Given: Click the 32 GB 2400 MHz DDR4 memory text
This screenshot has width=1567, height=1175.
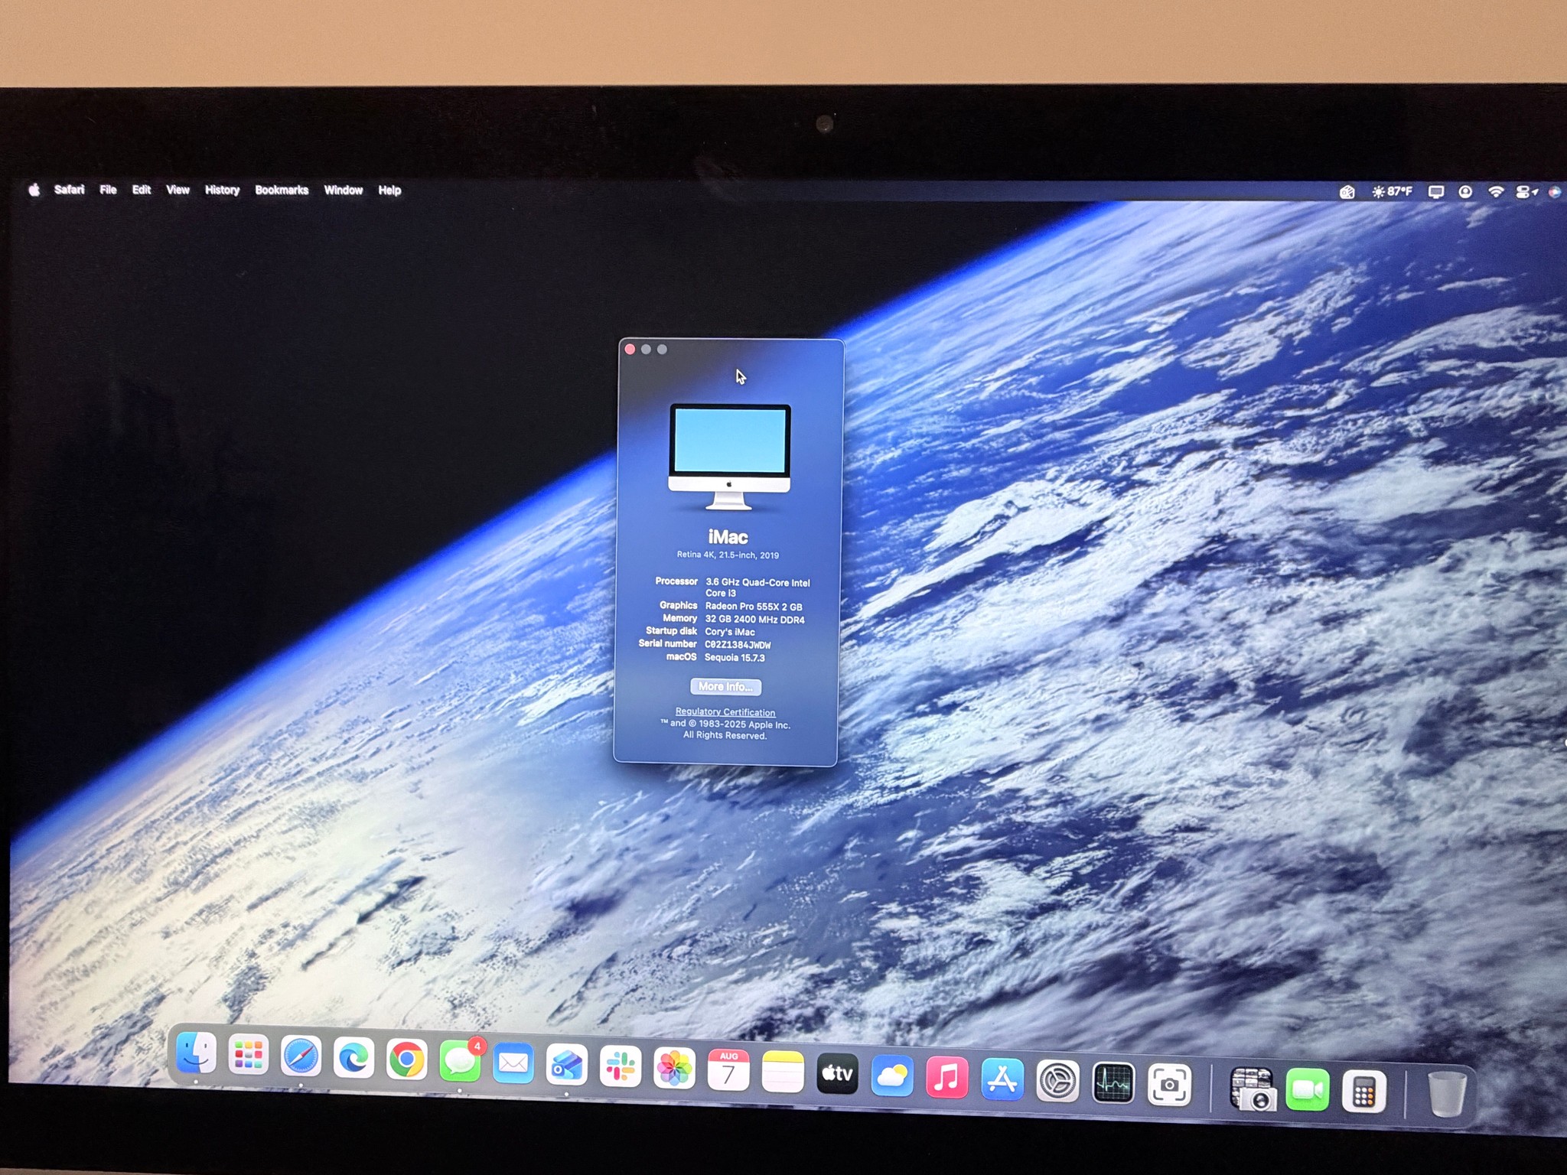Looking at the screenshot, I should point(754,620).
